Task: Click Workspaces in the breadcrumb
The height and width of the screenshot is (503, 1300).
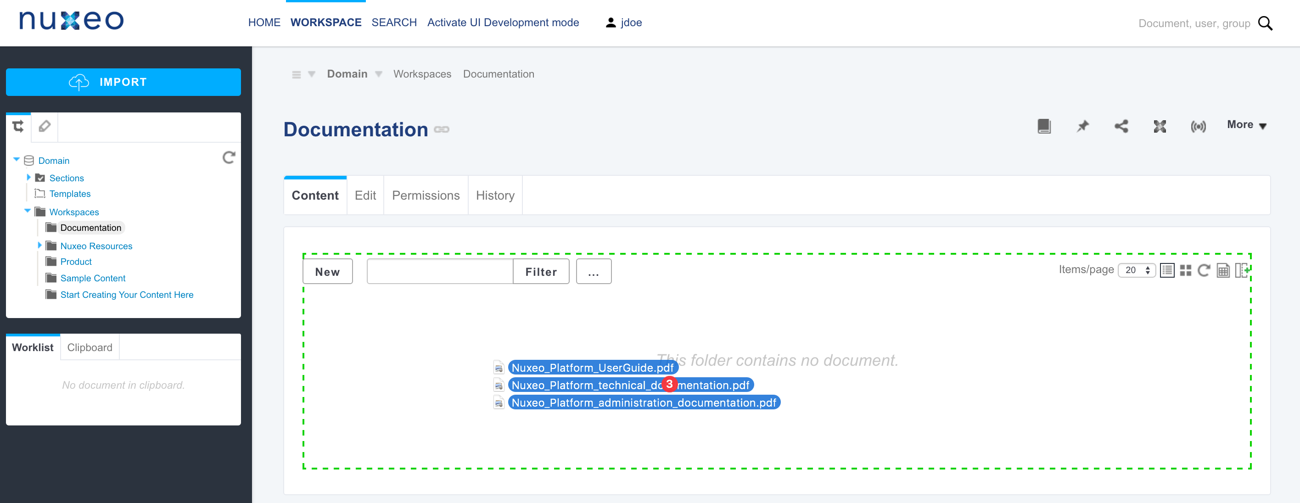Action: tap(422, 73)
